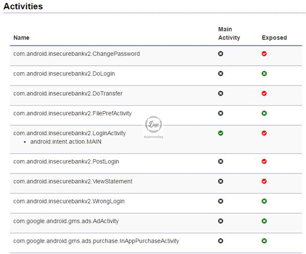Click the Exposed column header
This screenshot has height=254, width=306.
point(274,37)
